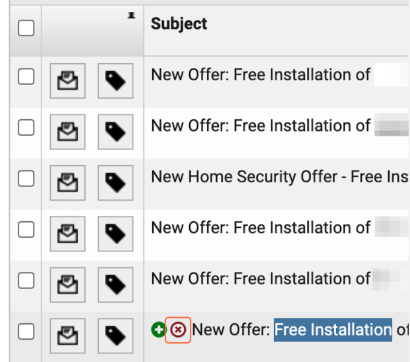
Task: Click tag icon in last email row
Action: point(115,336)
